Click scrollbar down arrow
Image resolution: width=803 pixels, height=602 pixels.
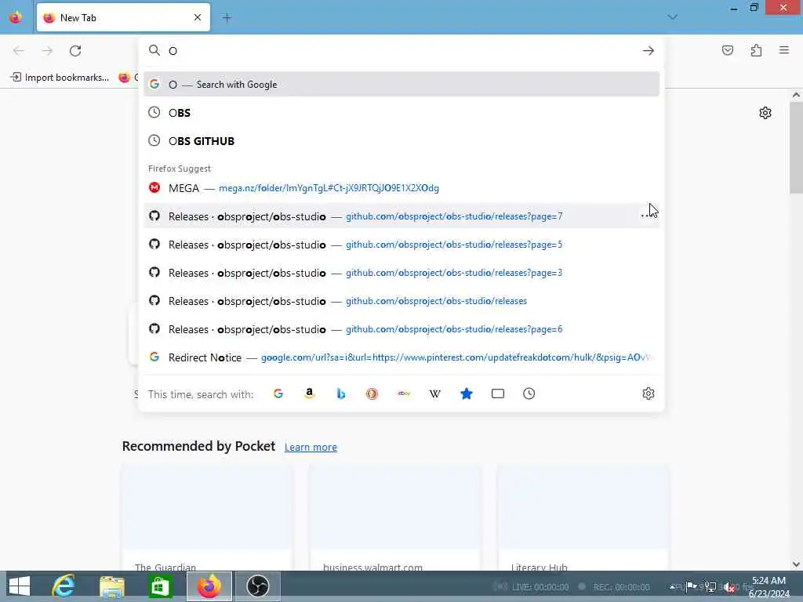(796, 564)
